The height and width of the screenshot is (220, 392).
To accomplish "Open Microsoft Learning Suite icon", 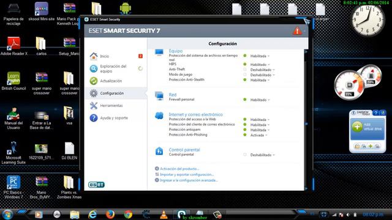I will pyautogui.click(x=13, y=153).
